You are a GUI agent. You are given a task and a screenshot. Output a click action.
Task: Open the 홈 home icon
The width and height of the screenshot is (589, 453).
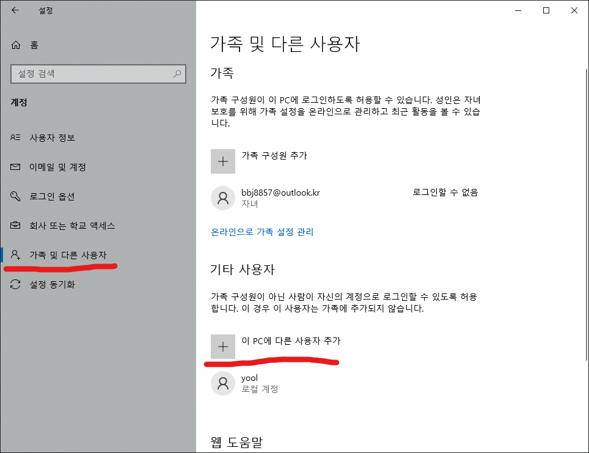pos(16,45)
